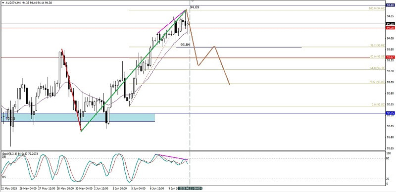
Task: Click the Fibonacci label 38.2 (93.85)
Action: coord(377,46)
